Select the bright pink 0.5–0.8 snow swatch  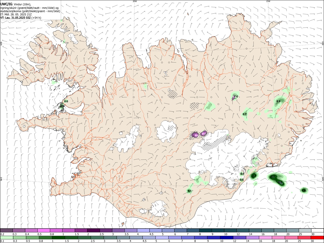tap(44, 230)
